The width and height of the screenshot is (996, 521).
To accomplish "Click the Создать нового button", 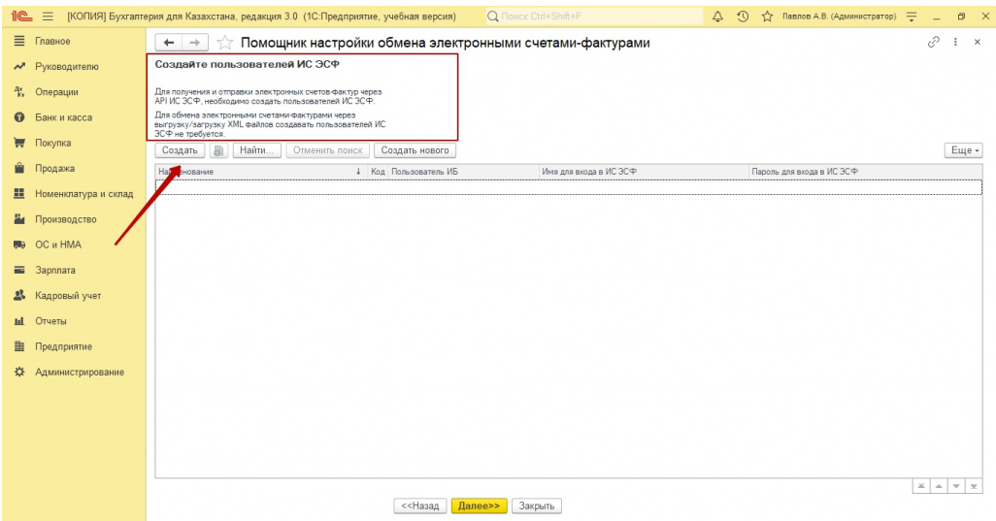I will [415, 150].
